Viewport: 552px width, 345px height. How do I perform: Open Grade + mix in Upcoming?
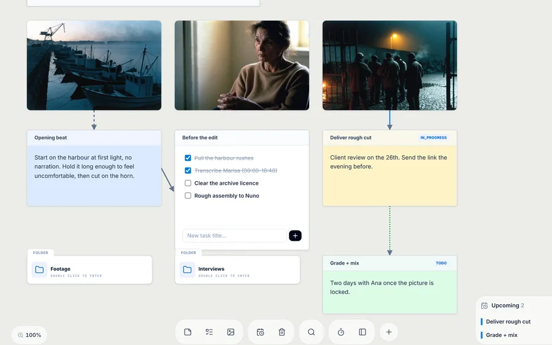coord(502,335)
